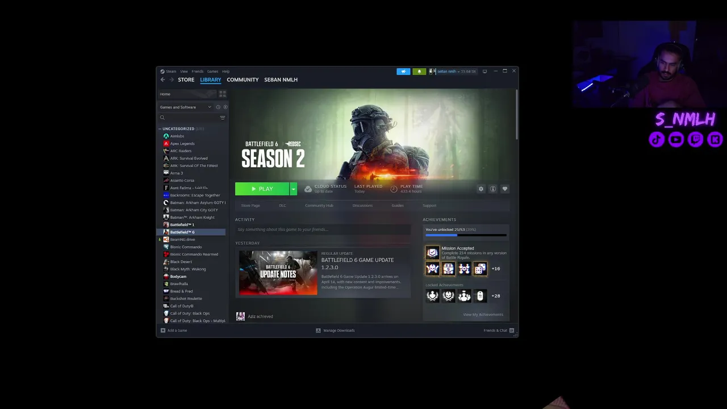727x409 pixels.
Task: Open the library advanced filter settings icon
Action: [222, 118]
